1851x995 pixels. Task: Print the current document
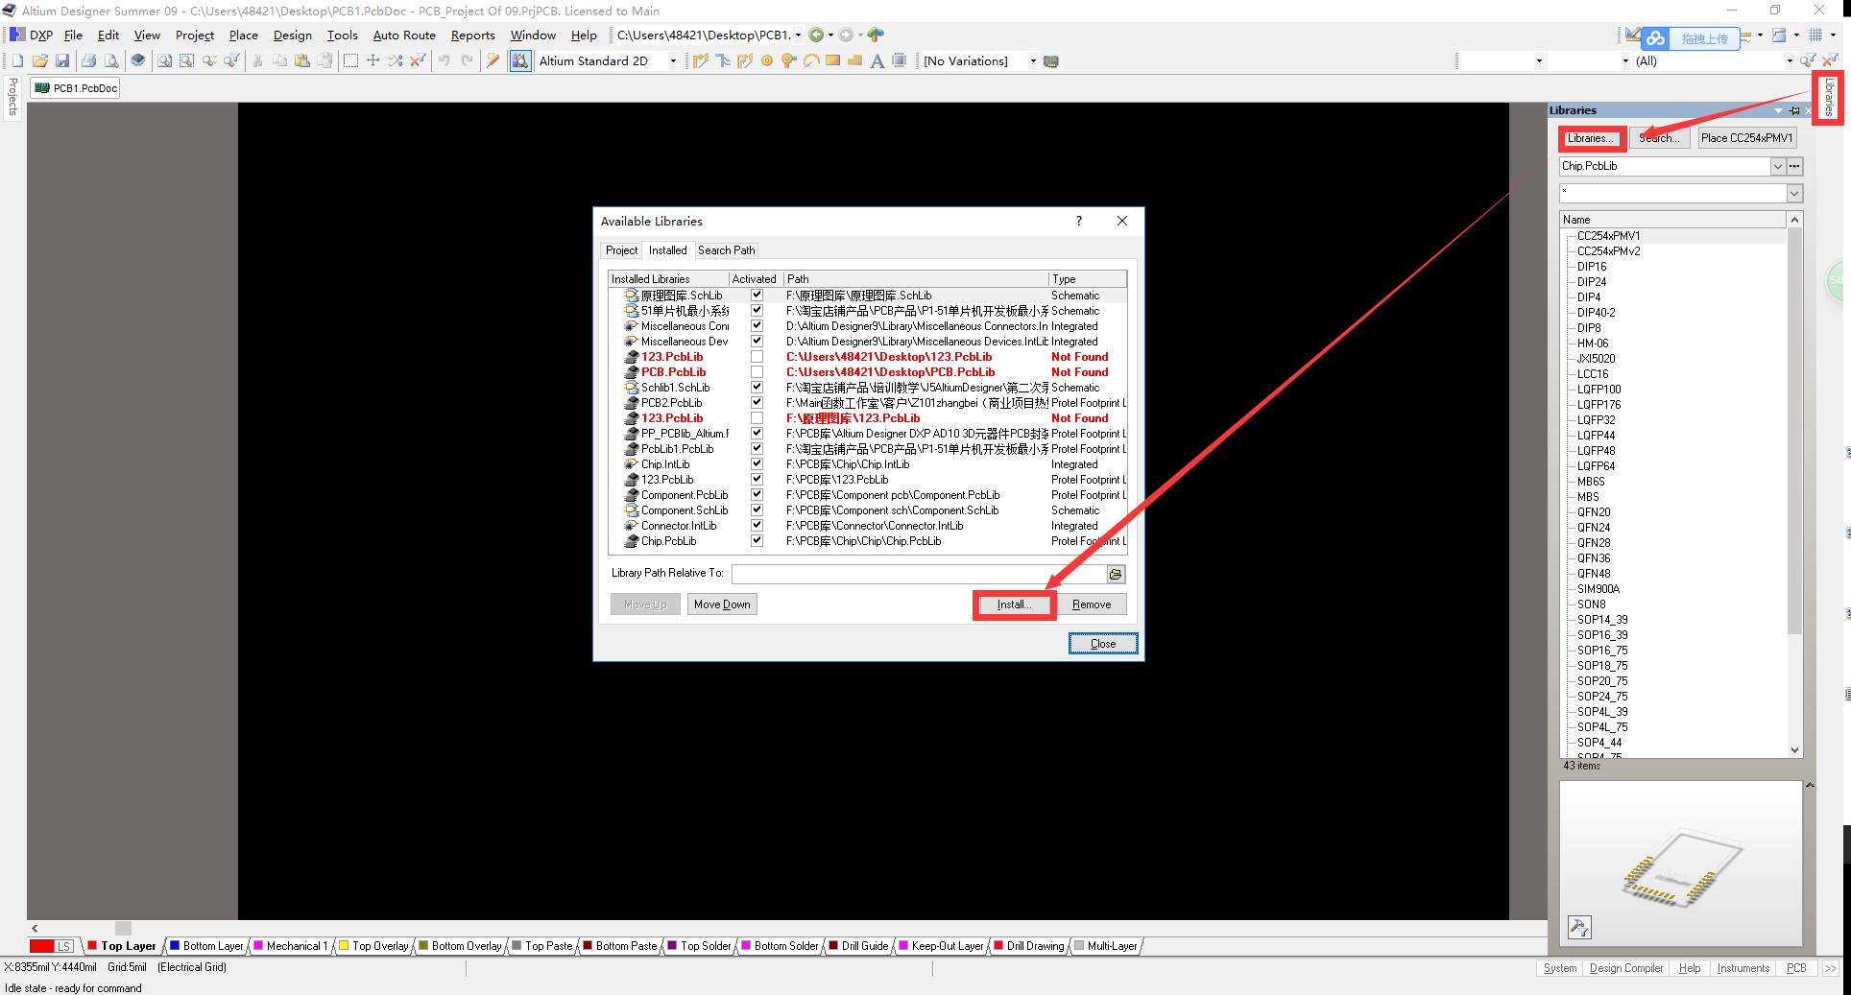point(88,60)
